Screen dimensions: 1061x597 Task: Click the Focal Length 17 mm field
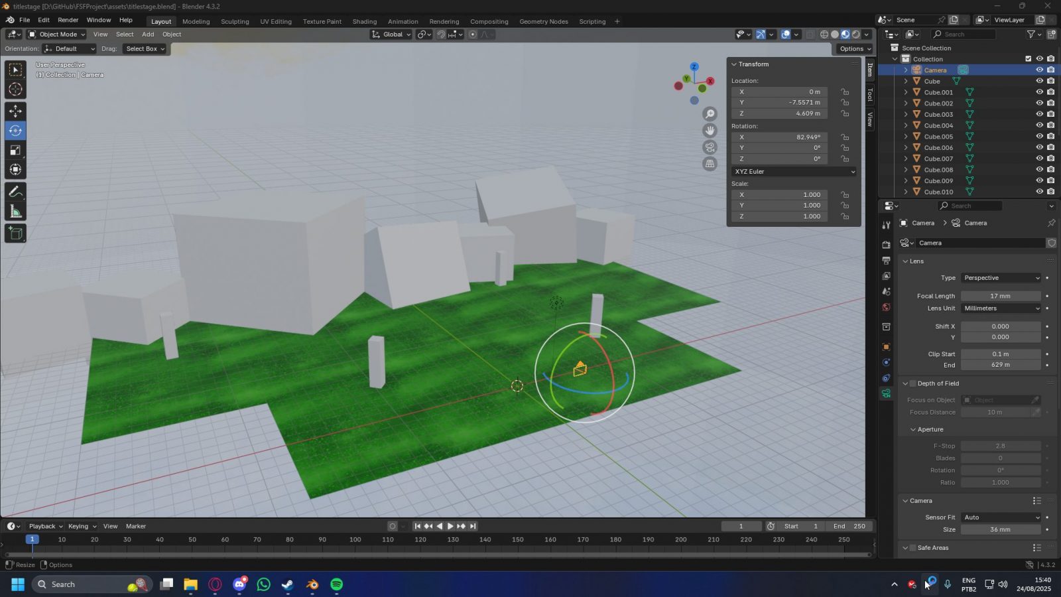[1000, 296]
